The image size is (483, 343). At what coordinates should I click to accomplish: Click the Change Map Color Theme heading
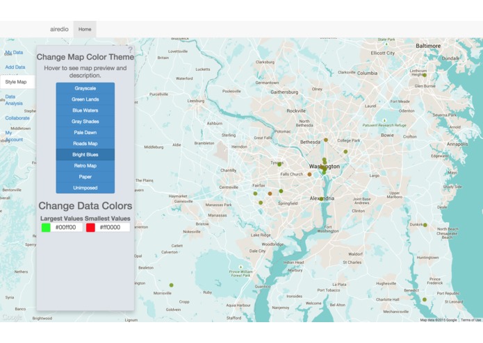tap(85, 57)
